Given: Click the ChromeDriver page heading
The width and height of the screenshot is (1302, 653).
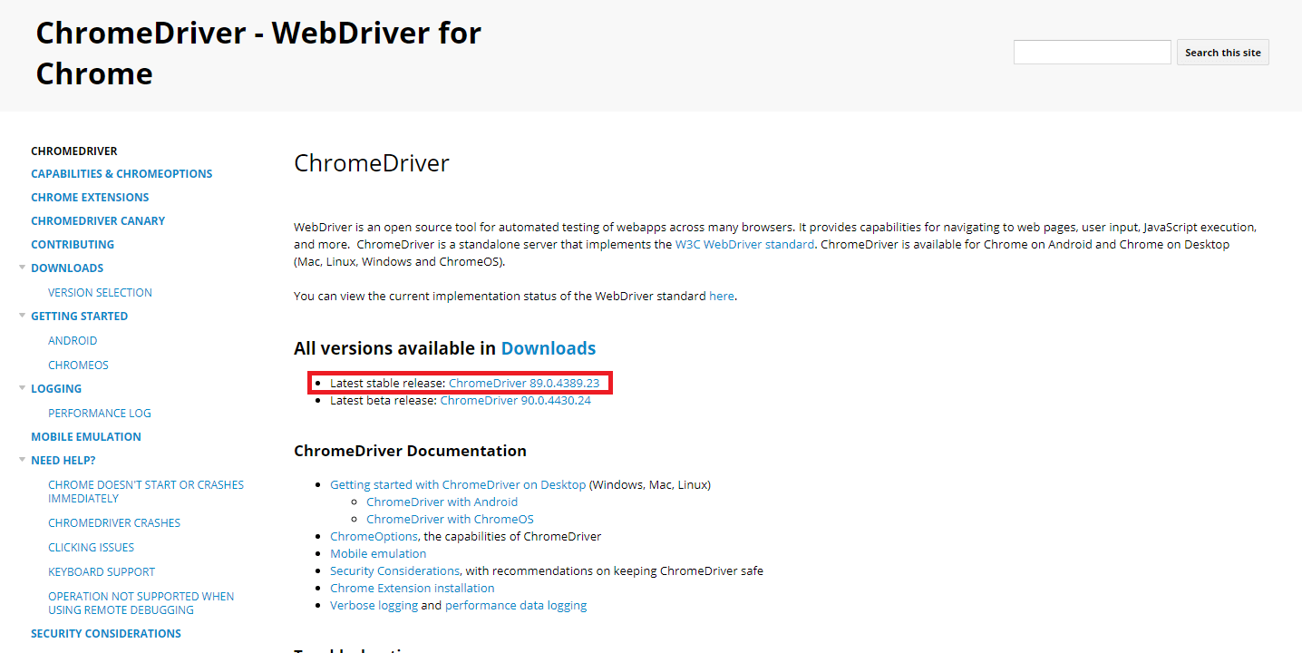Looking at the screenshot, I should coord(372,164).
